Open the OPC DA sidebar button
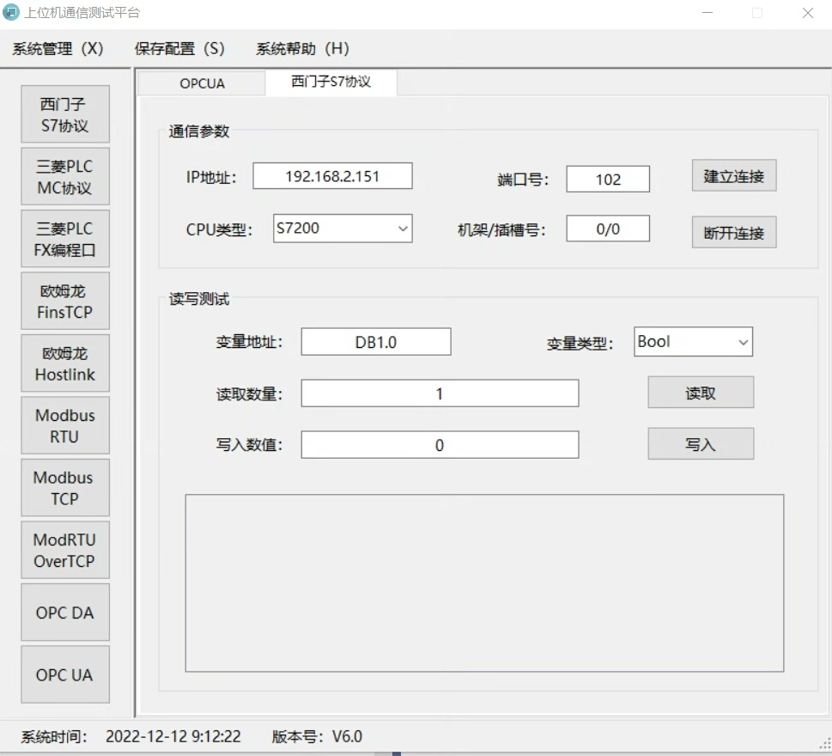This screenshot has height=756, width=832. click(x=65, y=613)
